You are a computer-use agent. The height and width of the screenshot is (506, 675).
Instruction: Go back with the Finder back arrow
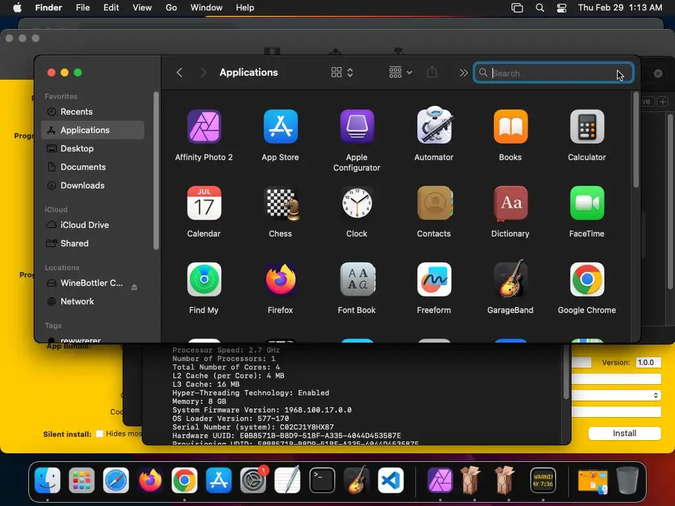point(179,72)
